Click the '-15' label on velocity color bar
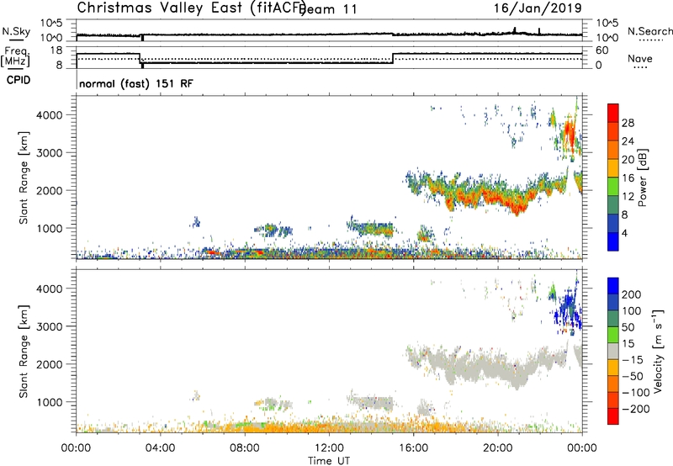 pyautogui.click(x=633, y=360)
